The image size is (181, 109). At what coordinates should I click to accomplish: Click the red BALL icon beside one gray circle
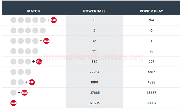coord(25,93)
